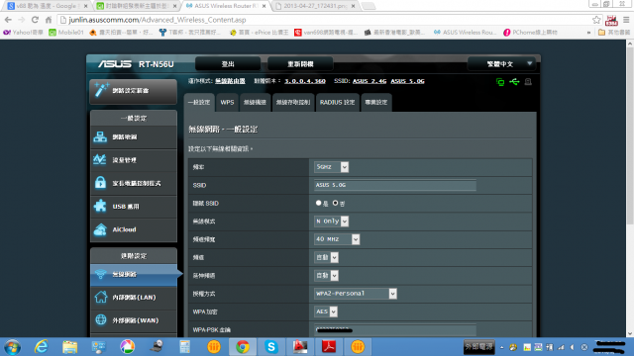
Task: Click the grey printer status icon
Action: click(x=528, y=82)
